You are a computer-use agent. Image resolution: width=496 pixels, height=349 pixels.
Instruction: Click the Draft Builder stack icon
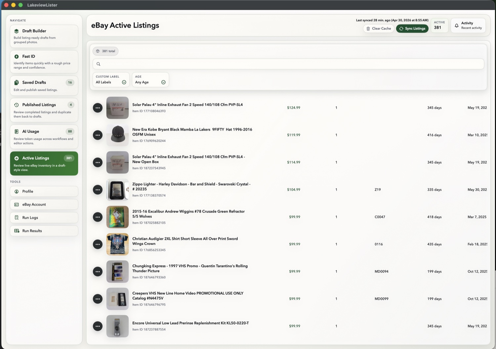17,31
